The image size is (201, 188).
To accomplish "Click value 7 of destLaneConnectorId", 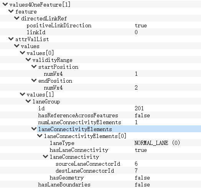I will [136, 171].
